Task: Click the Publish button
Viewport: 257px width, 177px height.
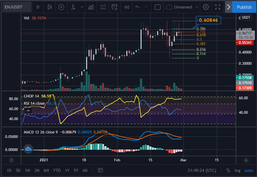Action: click(x=244, y=7)
